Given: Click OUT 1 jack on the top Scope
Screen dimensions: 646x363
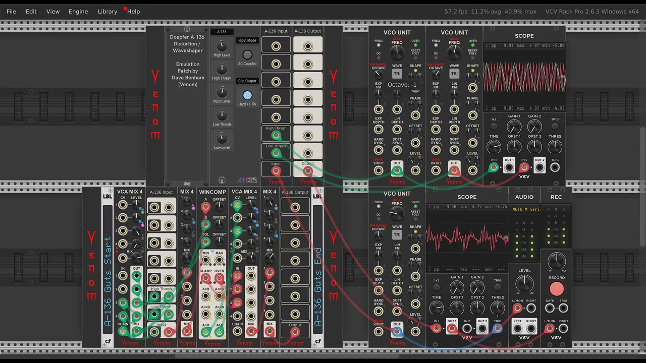Looking at the screenshot, I should (509, 167).
